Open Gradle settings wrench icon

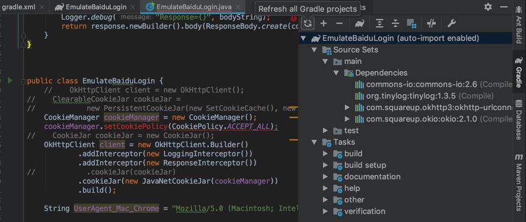click(451, 24)
